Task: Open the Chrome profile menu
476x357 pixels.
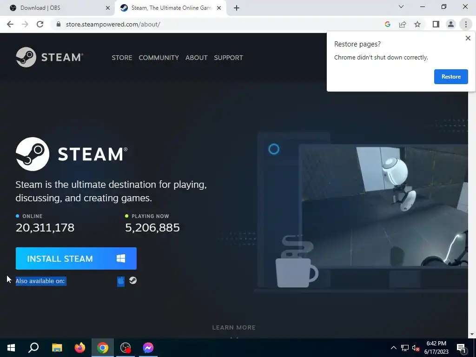Action: click(x=451, y=24)
